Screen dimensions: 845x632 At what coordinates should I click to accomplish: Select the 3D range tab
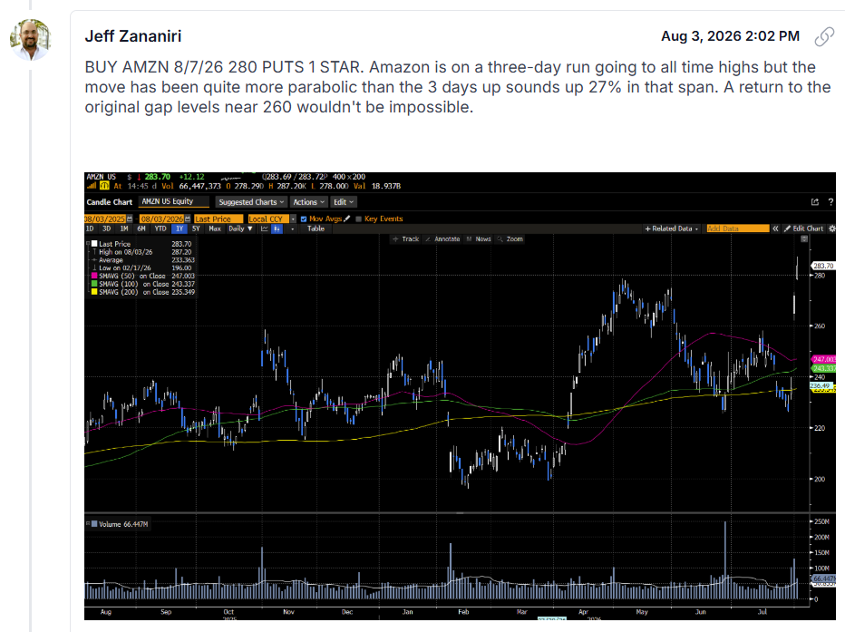coord(107,228)
